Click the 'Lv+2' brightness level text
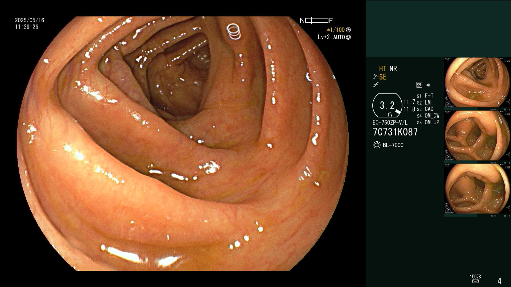This screenshot has height=287, width=511. pos(324,37)
